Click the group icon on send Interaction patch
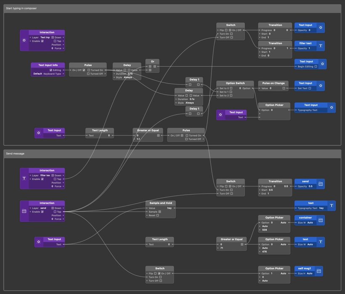Image resolution: width=345 pixels, height=294 pixels. click(x=24, y=211)
